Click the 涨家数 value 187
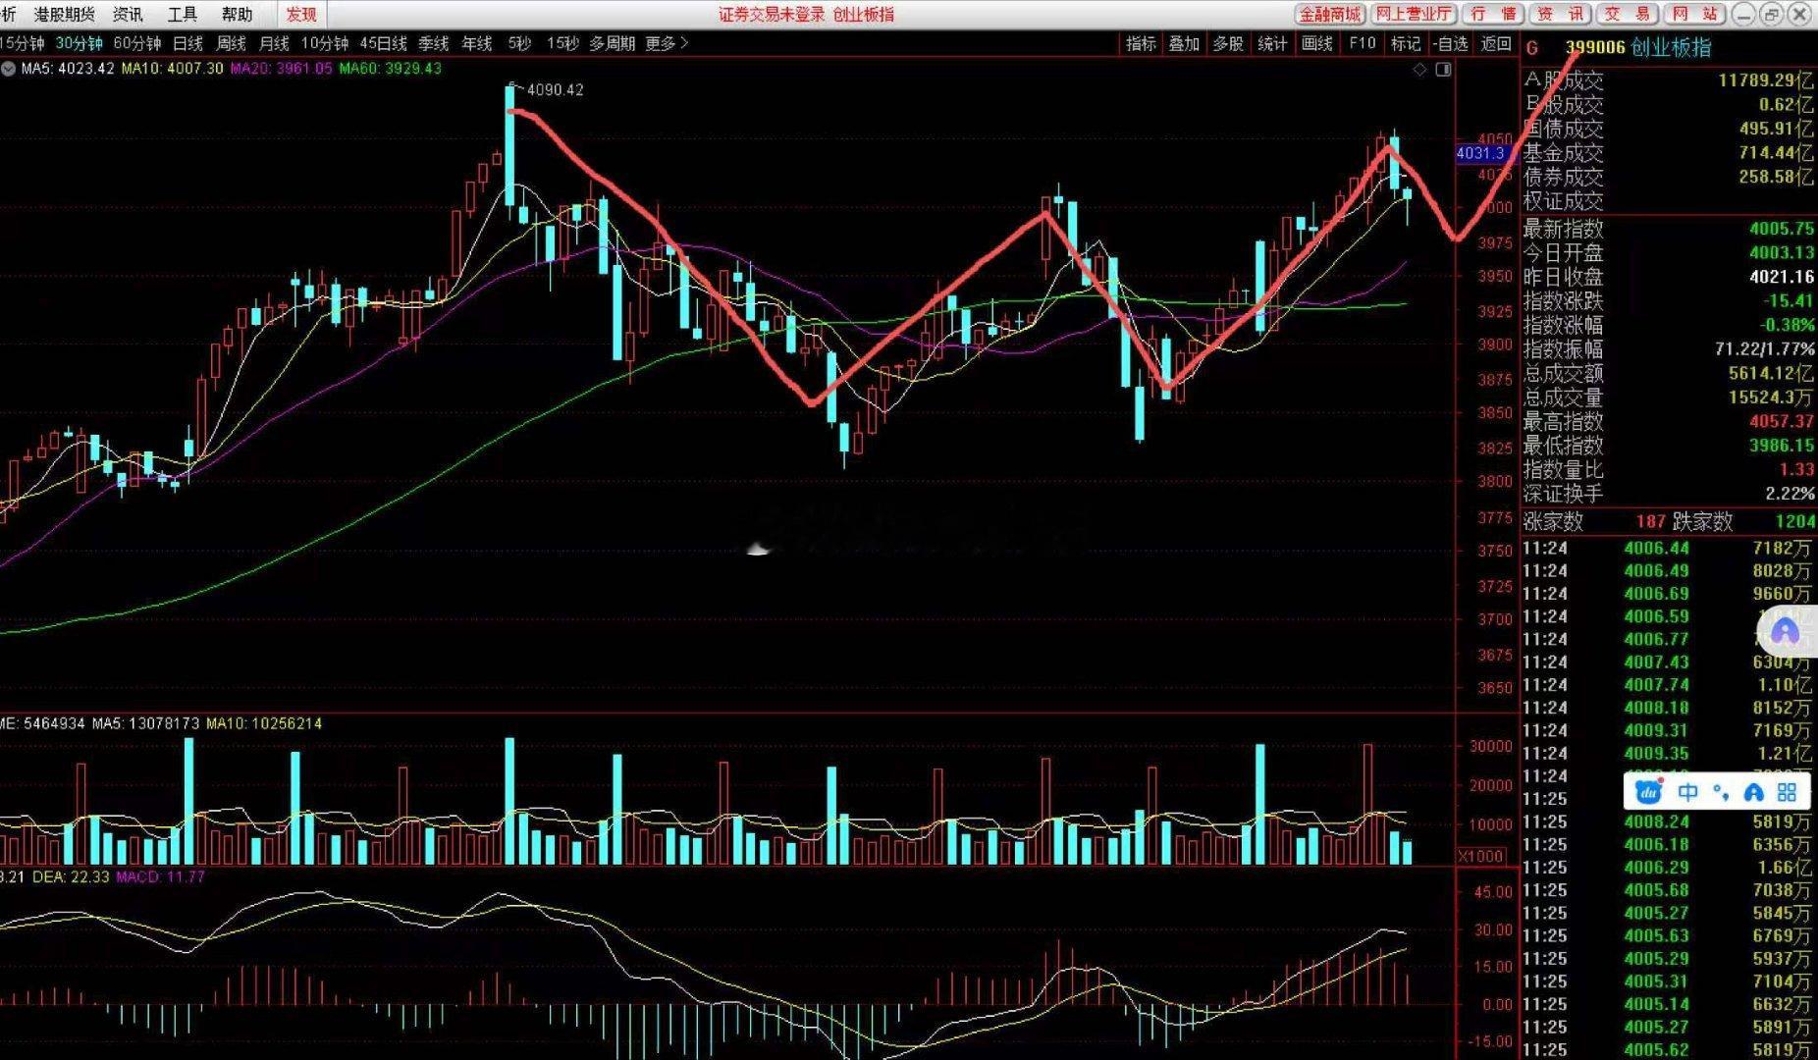Image resolution: width=1818 pixels, height=1060 pixels. click(1650, 522)
